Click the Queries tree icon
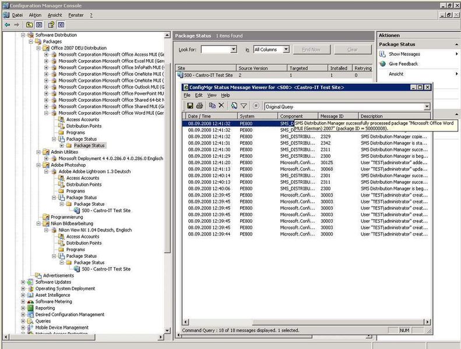Screen dimensions: 461x349 [30, 321]
